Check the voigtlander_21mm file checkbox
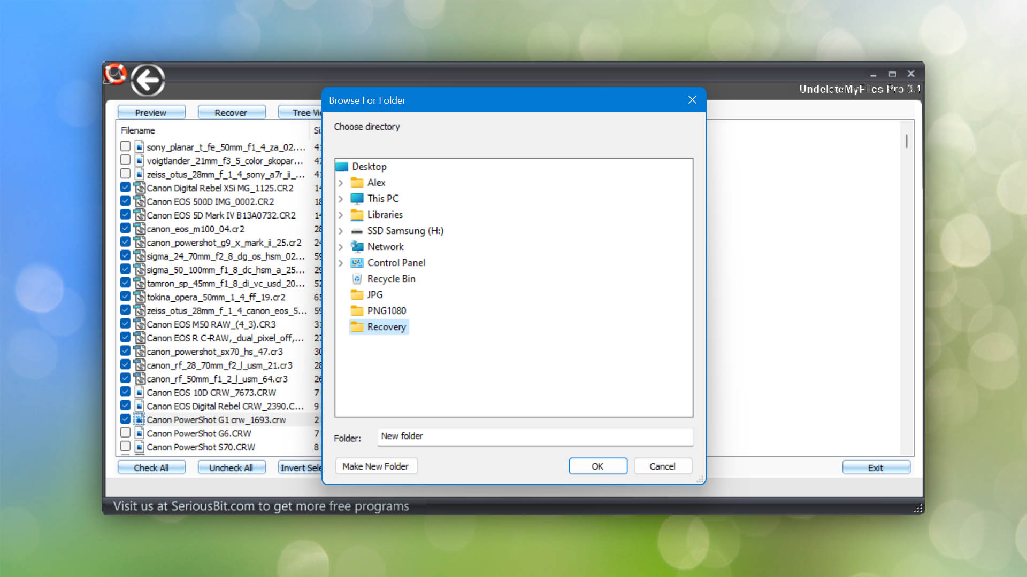 pyautogui.click(x=125, y=160)
